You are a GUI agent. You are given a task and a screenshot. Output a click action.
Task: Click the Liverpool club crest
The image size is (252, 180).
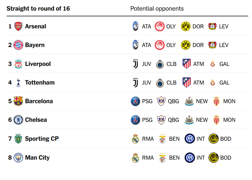(18, 64)
